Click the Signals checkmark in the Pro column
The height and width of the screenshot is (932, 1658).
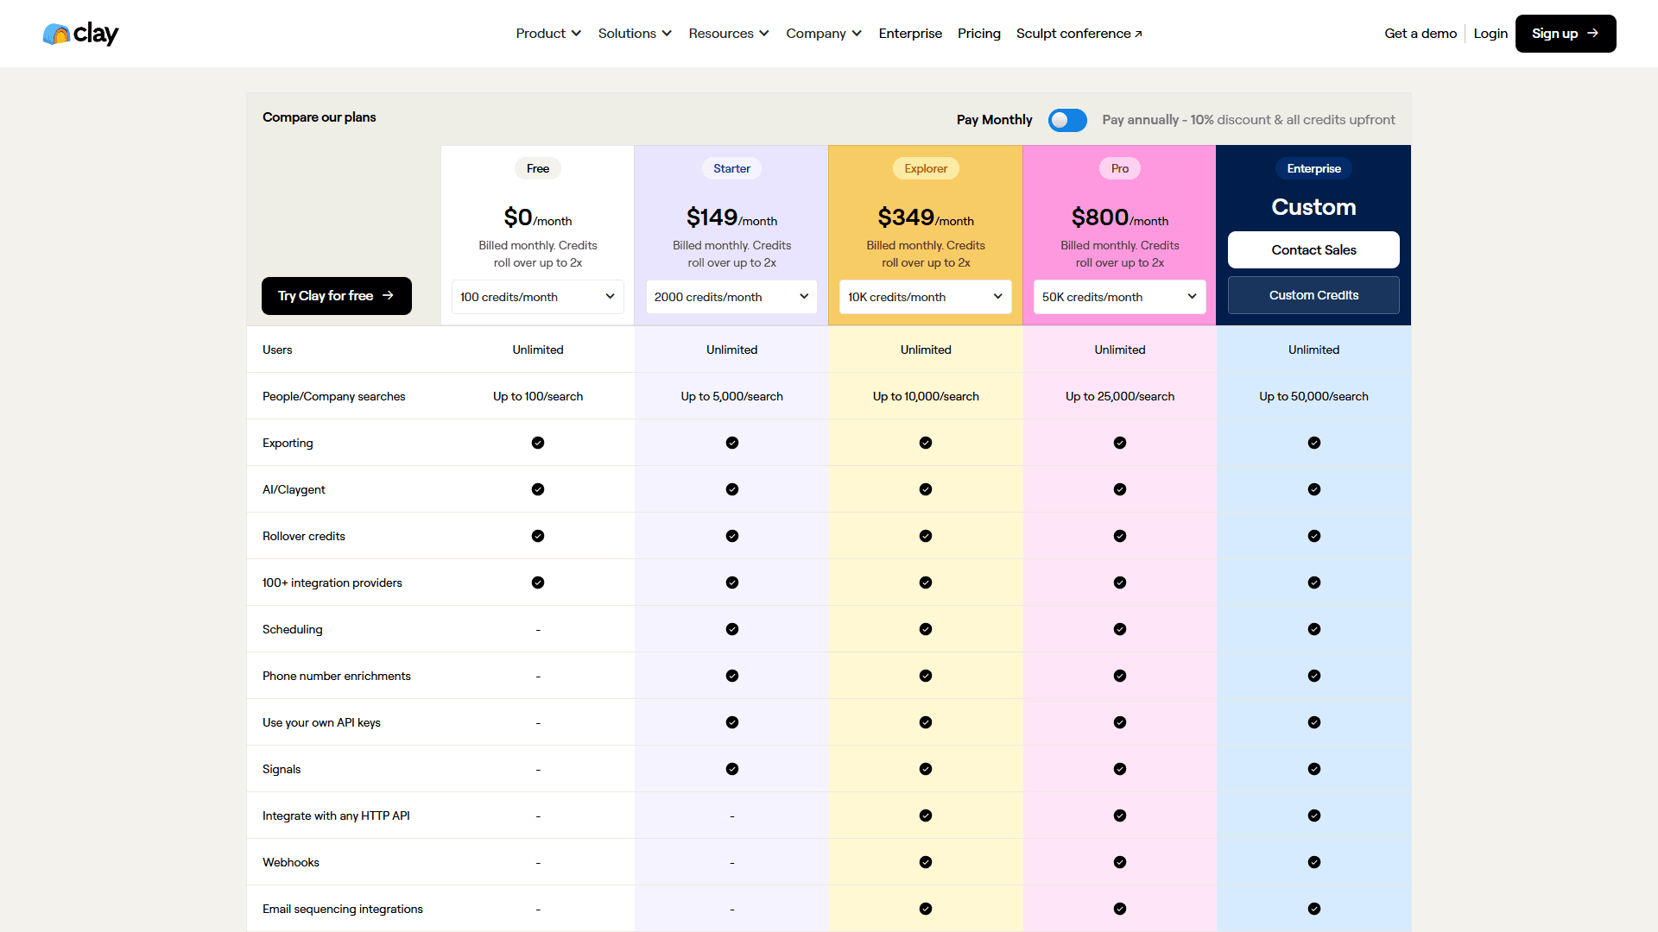[x=1119, y=768]
